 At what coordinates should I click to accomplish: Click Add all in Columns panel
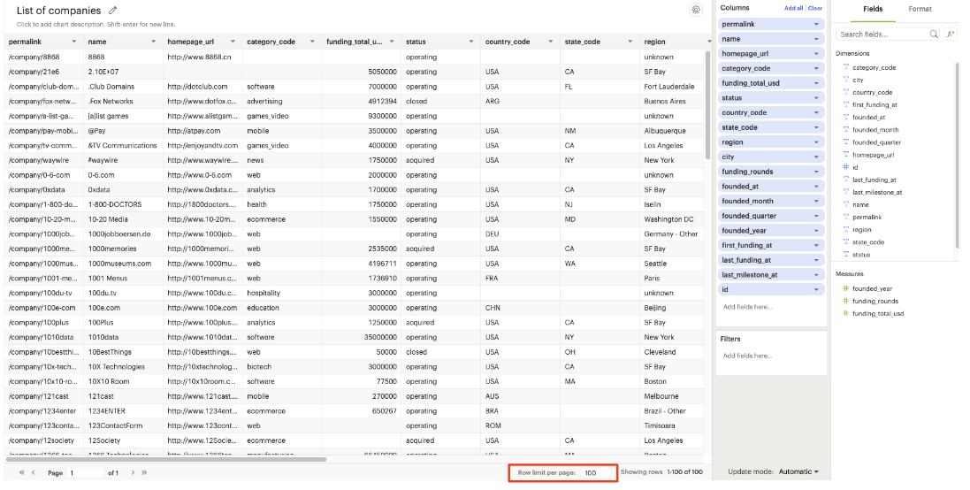pyautogui.click(x=793, y=8)
